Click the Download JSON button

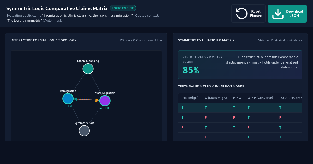287,14
